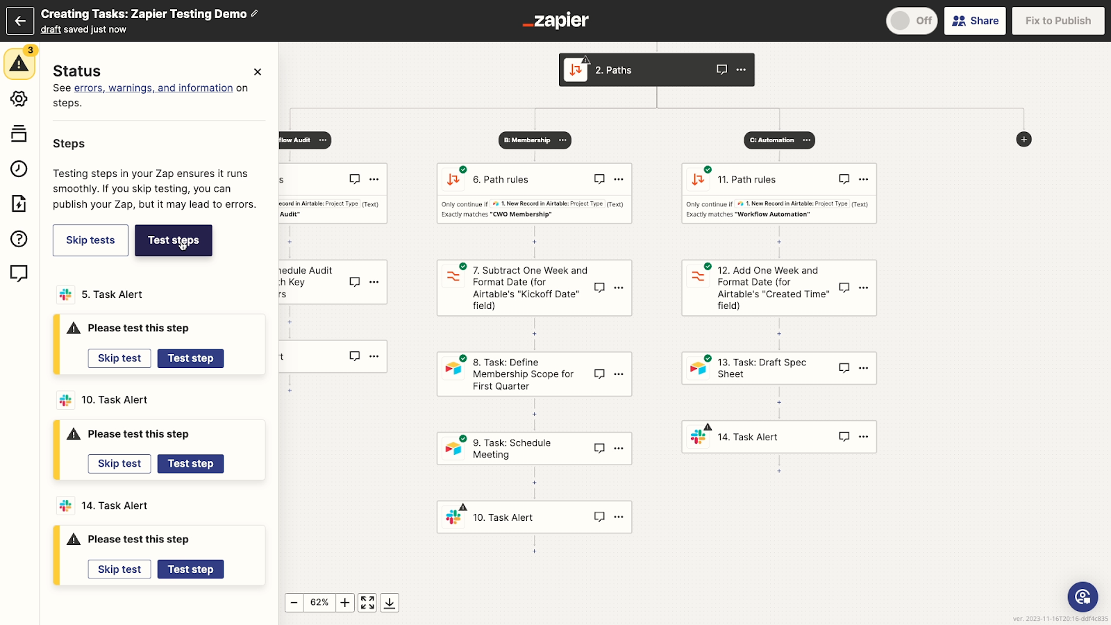Add a new path with plus button
Viewport: 1111px width, 625px height.
click(x=1024, y=140)
